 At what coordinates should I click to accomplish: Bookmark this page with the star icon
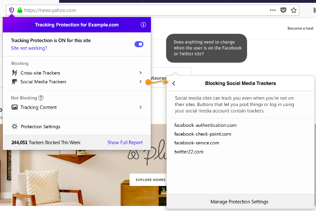click(x=294, y=10)
